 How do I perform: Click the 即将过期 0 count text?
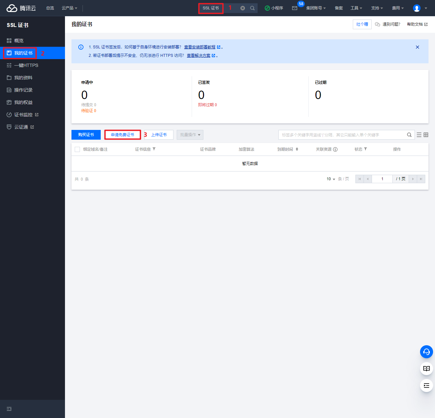(208, 105)
